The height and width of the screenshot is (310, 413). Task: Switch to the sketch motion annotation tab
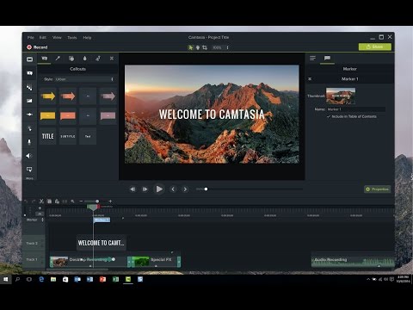pyautogui.click(x=98, y=59)
